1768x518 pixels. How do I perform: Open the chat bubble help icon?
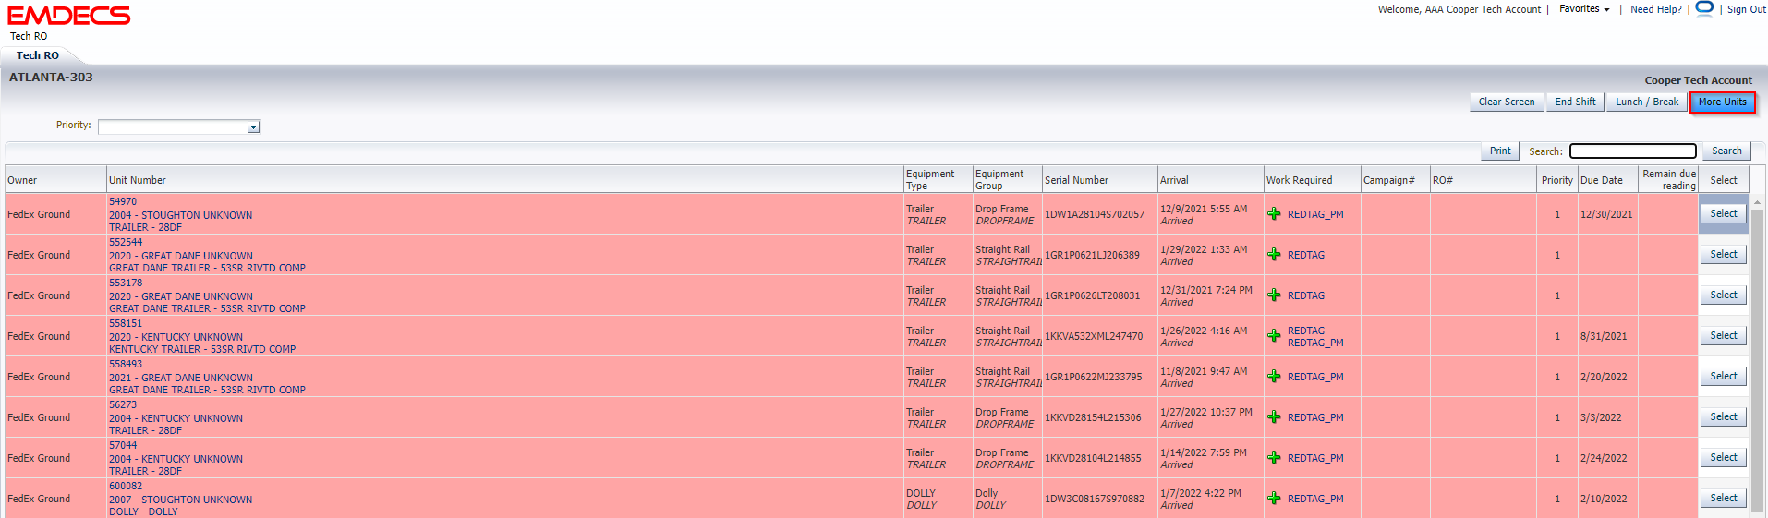pyautogui.click(x=1704, y=9)
